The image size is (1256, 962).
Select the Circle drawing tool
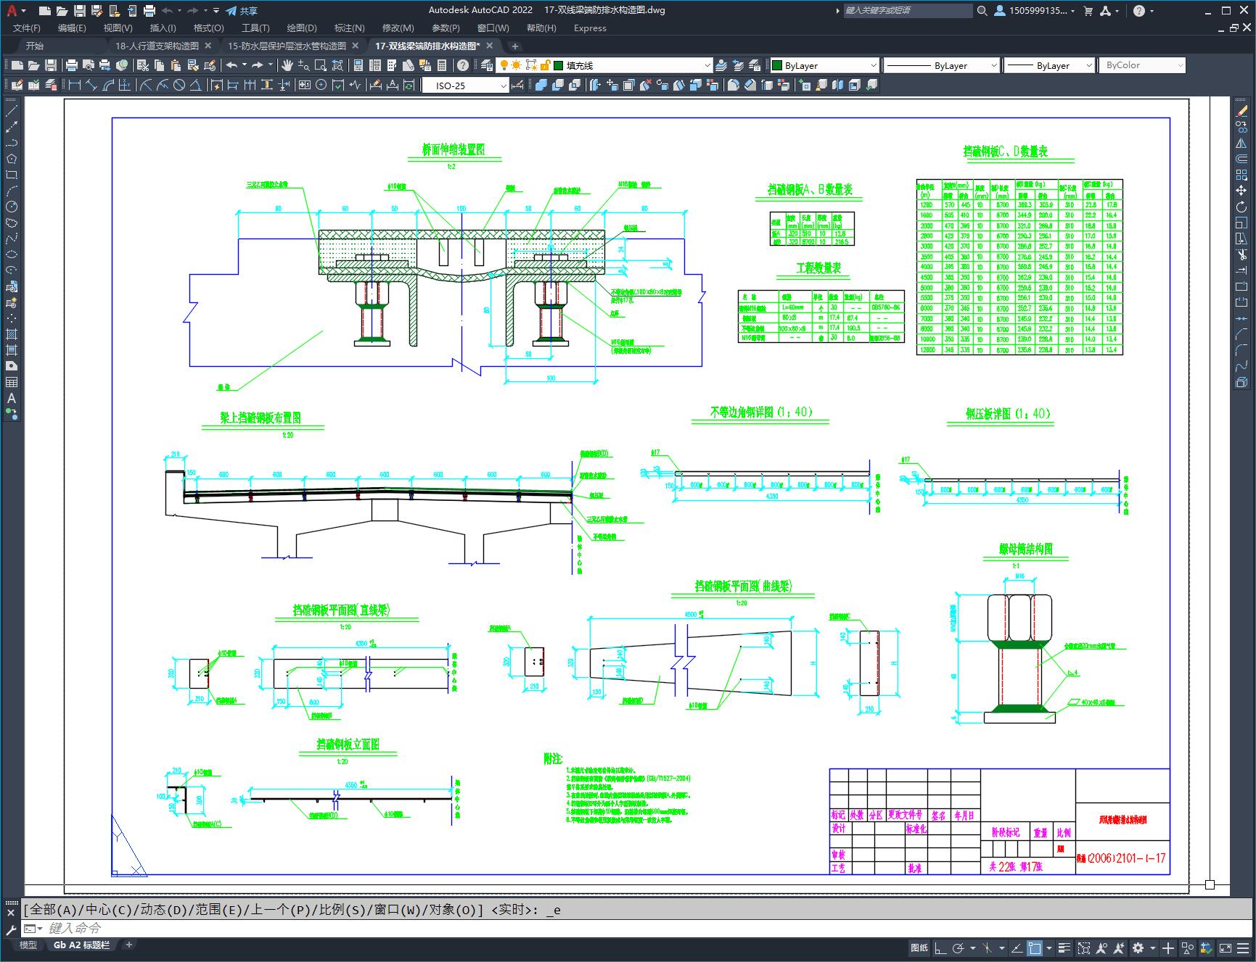point(12,207)
